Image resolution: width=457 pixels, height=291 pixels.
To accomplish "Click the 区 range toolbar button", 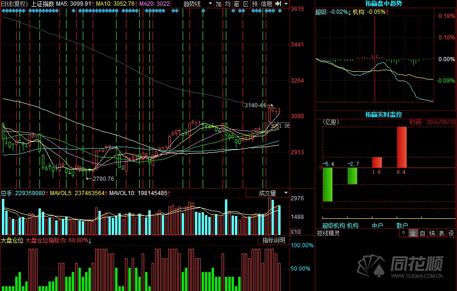I will click(x=246, y=4).
